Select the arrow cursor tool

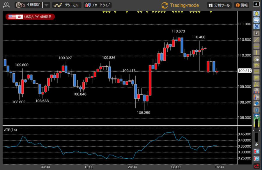256,33
